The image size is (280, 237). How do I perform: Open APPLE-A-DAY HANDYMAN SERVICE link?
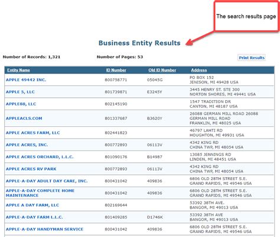[44, 229]
